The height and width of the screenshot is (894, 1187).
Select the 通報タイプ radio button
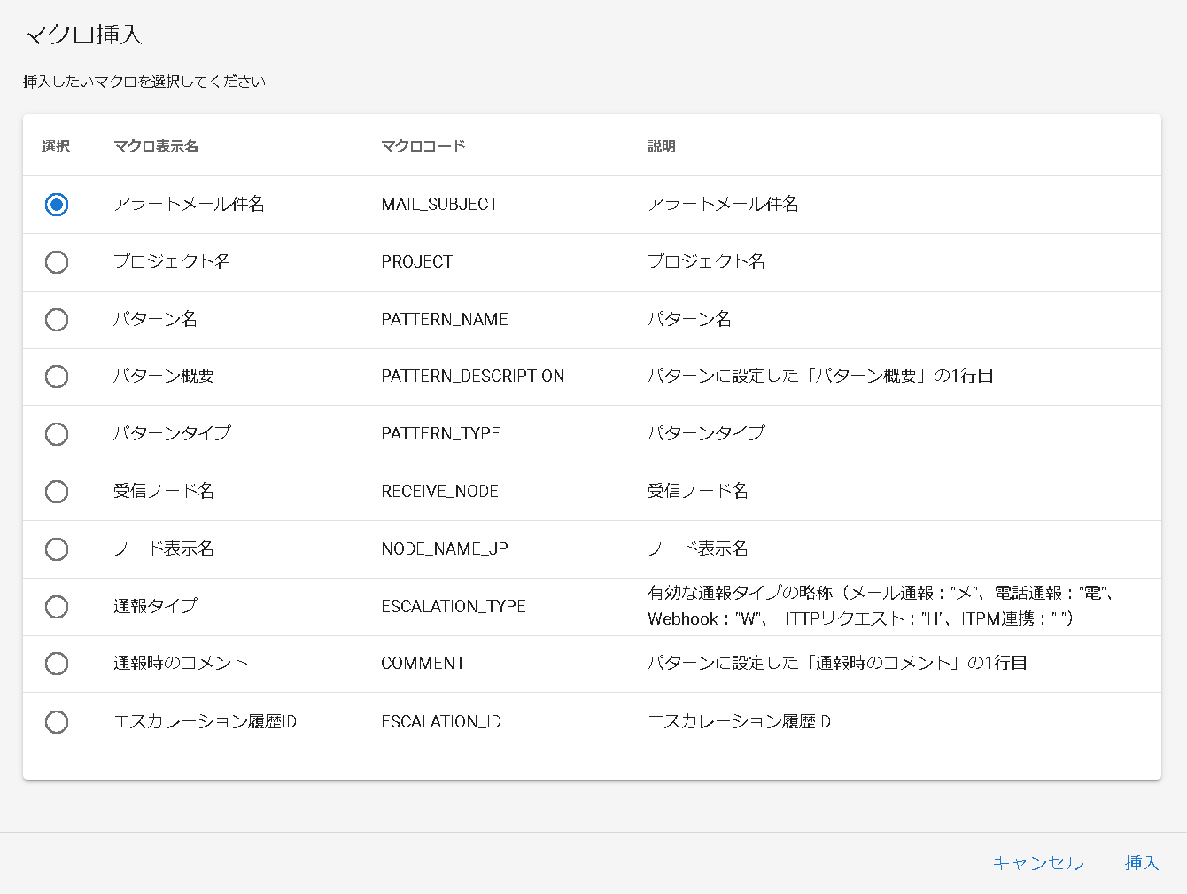pos(57,607)
